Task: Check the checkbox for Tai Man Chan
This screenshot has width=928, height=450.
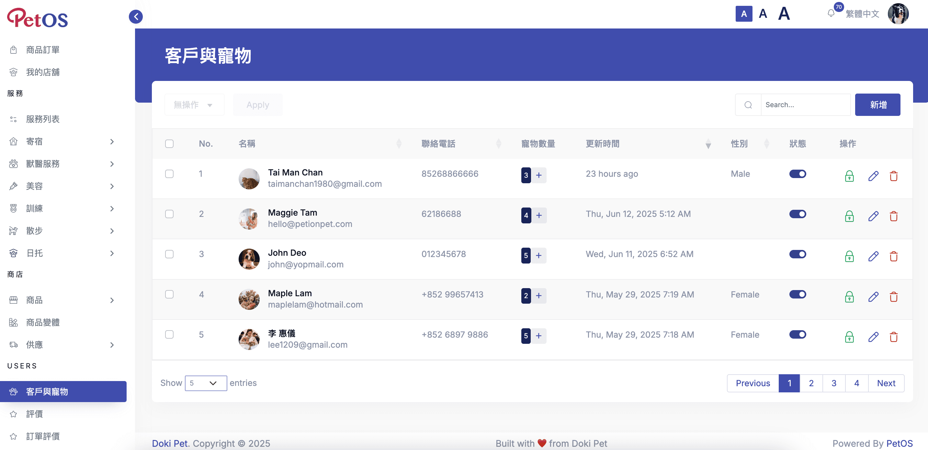Action: [169, 174]
